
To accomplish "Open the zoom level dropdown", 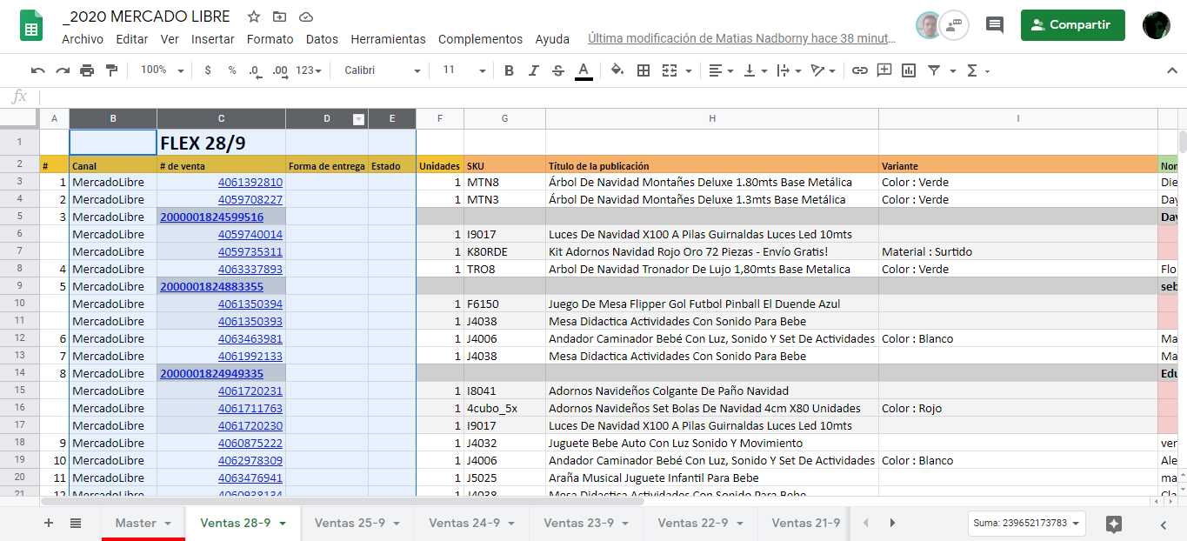I will tap(163, 70).
